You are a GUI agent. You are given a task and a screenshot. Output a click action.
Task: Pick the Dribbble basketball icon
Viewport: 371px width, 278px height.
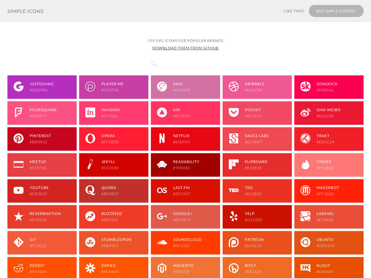click(x=234, y=87)
